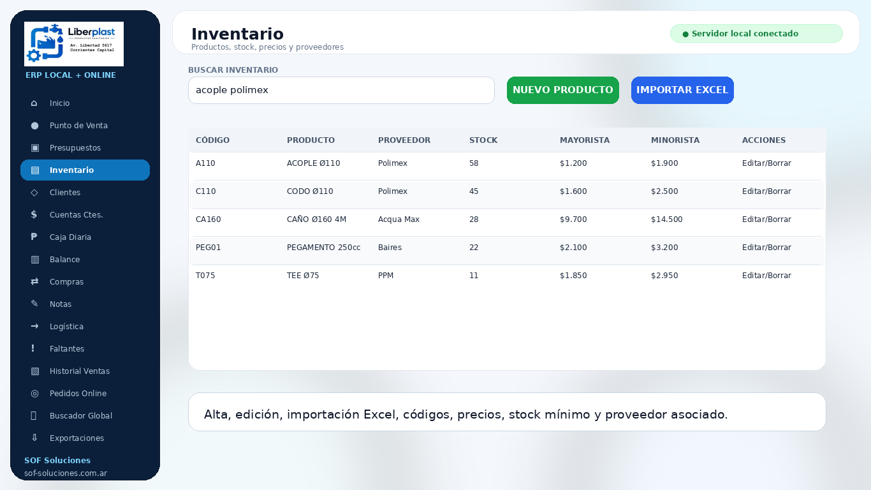Select code cell CA160
This screenshot has height=490, width=871.
(209, 219)
